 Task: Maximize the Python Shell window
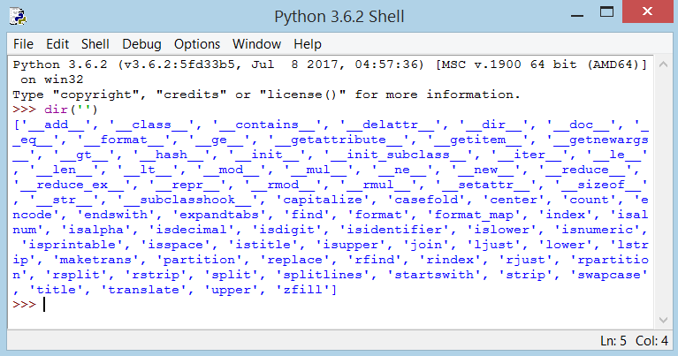[x=606, y=12]
